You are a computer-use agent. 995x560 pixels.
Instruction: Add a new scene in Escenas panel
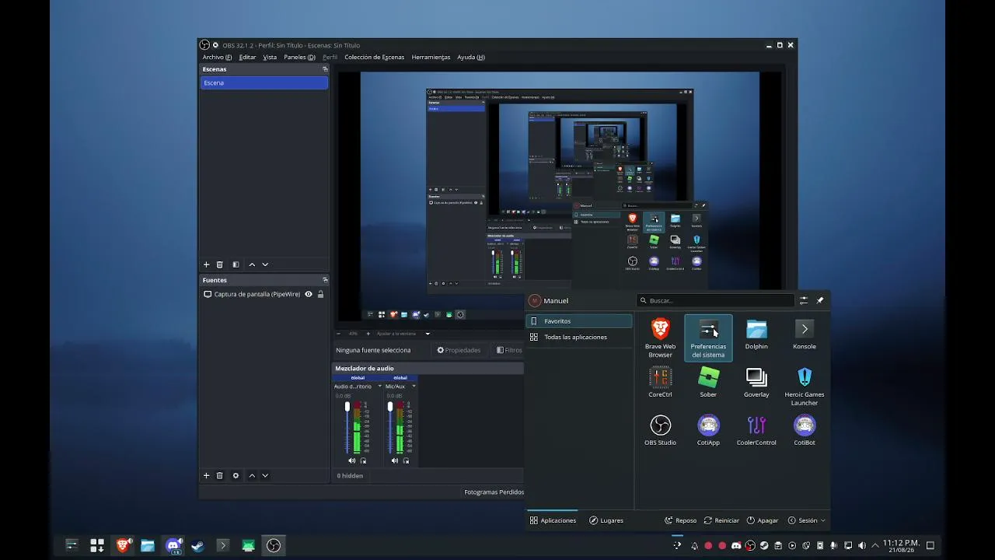point(207,264)
